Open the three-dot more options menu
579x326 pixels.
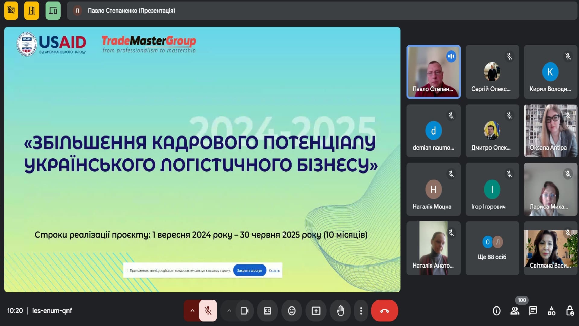pyautogui.click(x=361, y=311)
